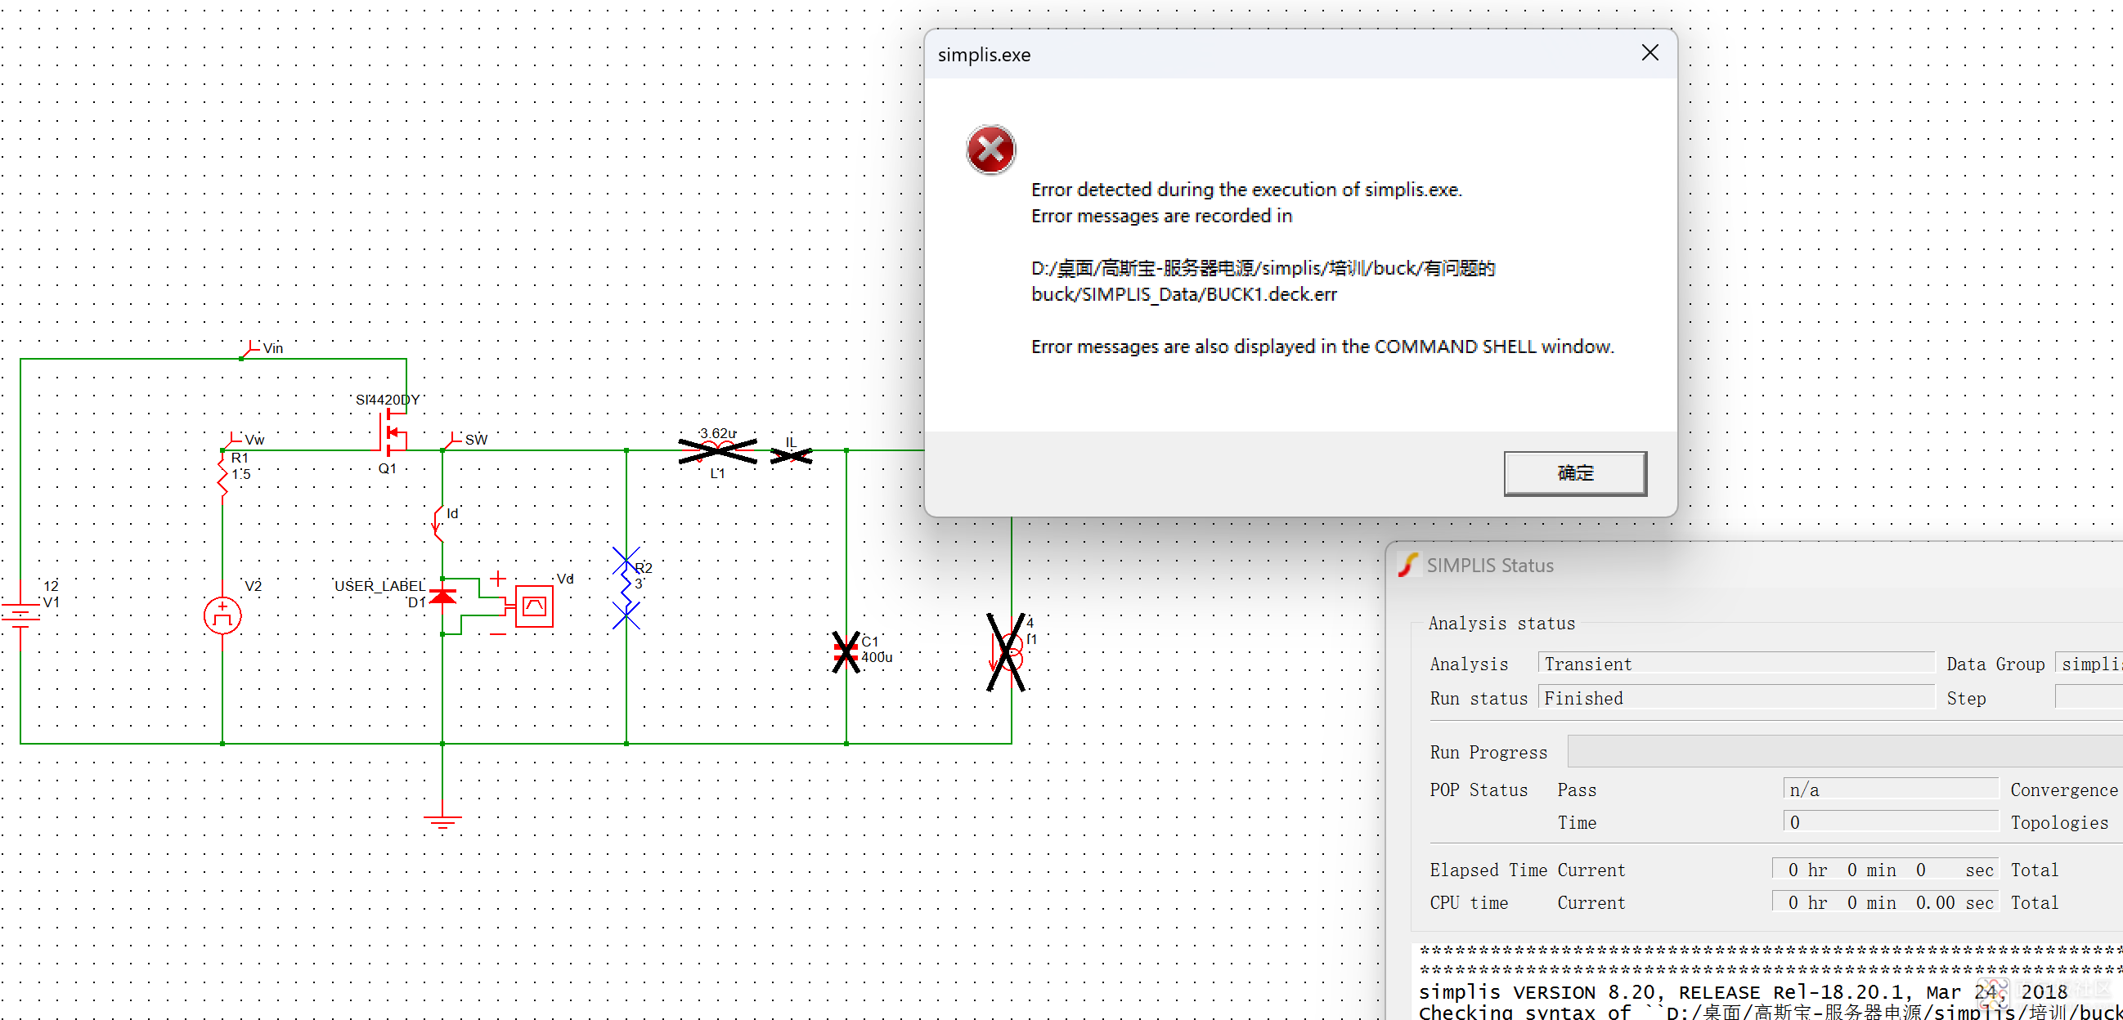The image size is (2123, 1020).
Task: Click the SIMPLIS Status window title icon
Action: click(1407, 566)
